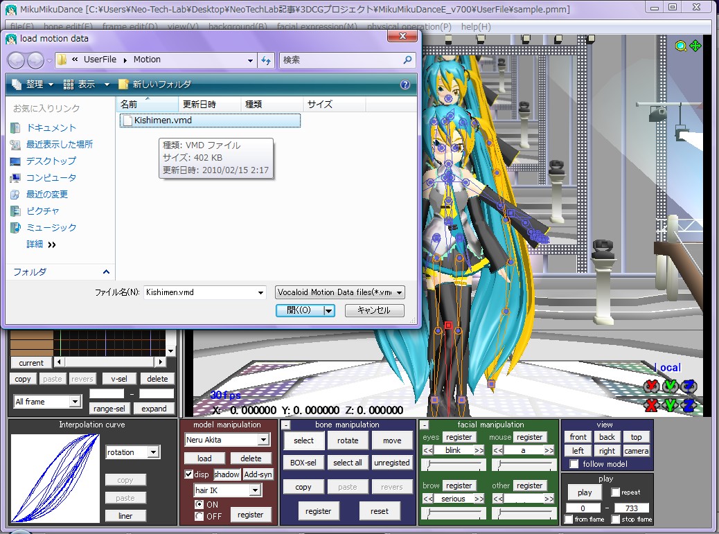Toggle the local coordinate mode label
Viewport: 719px width, 534px height.
[x=668, y=368]
